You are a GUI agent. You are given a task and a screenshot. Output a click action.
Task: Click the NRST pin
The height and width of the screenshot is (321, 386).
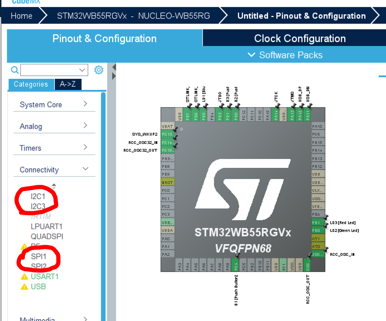(167, 183)
